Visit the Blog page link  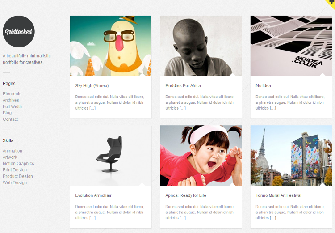coord(7,113)
